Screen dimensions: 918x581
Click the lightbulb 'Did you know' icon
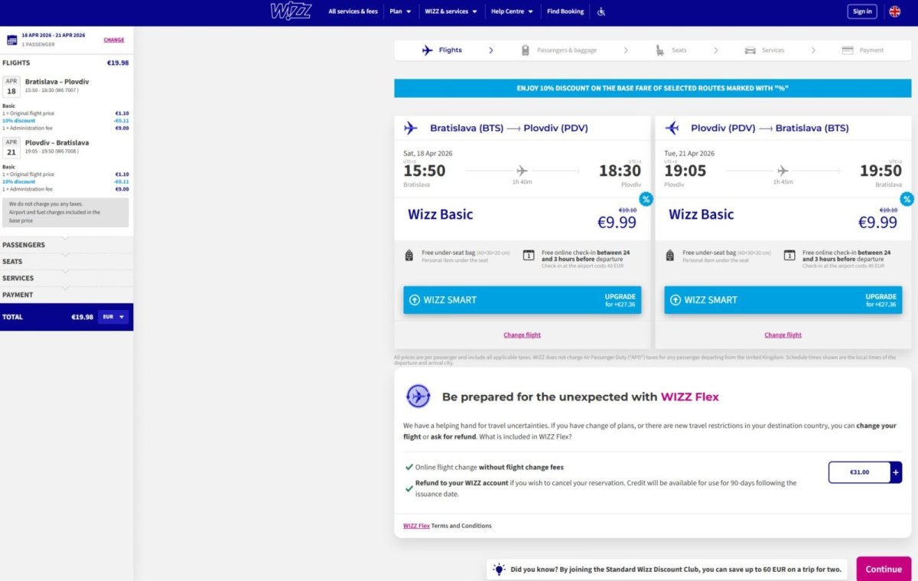499,570
